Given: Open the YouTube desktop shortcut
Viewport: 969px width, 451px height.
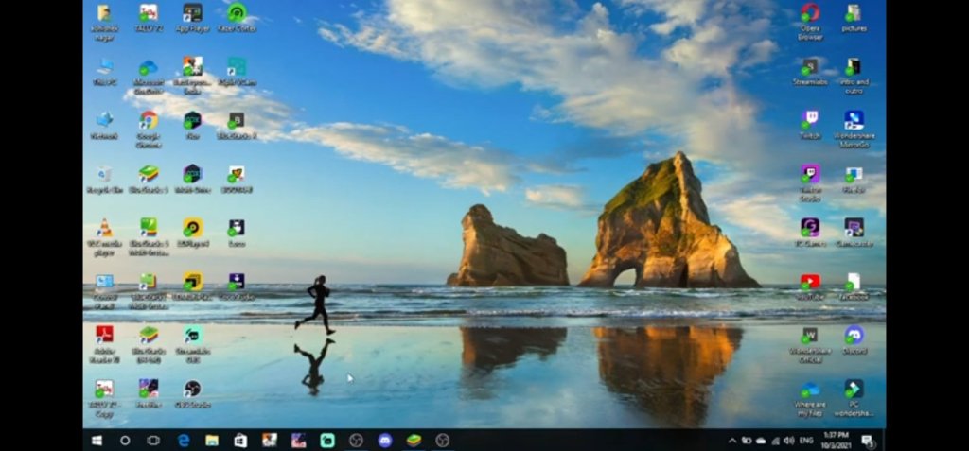Looking at the screenshot, I should (x=810, y=282).
